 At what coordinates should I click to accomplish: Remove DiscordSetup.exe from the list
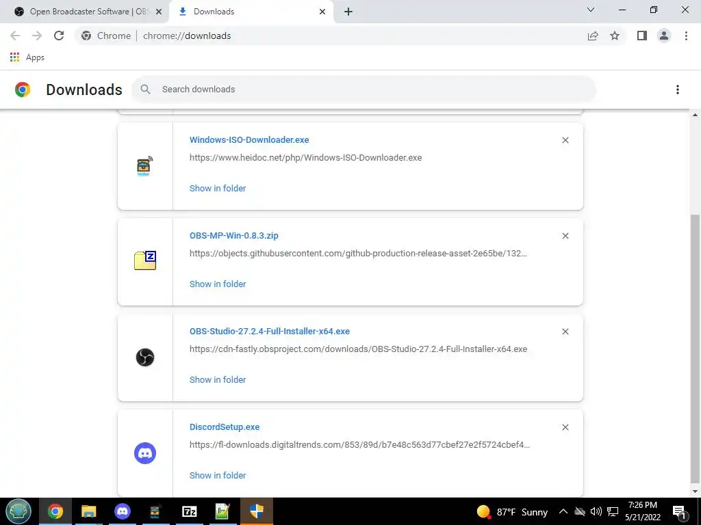[565, 427]
